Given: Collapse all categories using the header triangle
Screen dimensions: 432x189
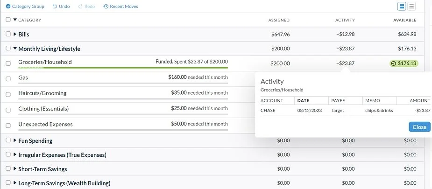Looking at the screenshot, I should point(15,20).
